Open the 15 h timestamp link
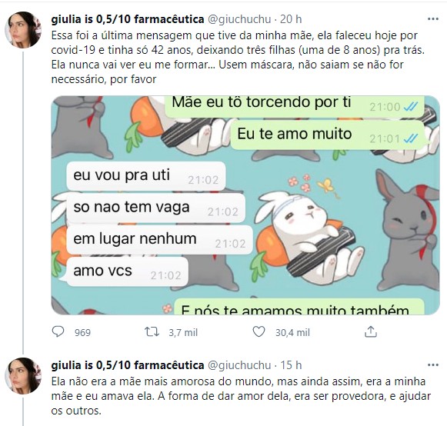447x426 pixels. pos(291,365)
